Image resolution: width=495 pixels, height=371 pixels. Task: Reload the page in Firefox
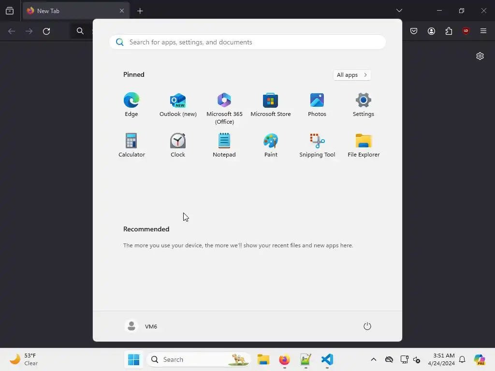point(46,31)
